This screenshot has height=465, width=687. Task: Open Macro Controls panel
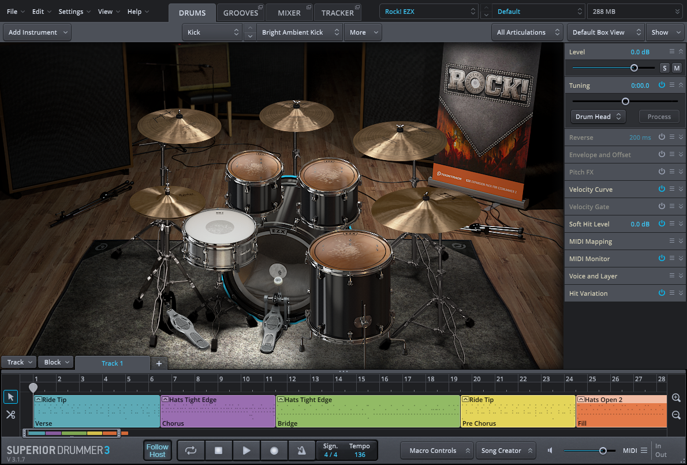click(437, 451)
